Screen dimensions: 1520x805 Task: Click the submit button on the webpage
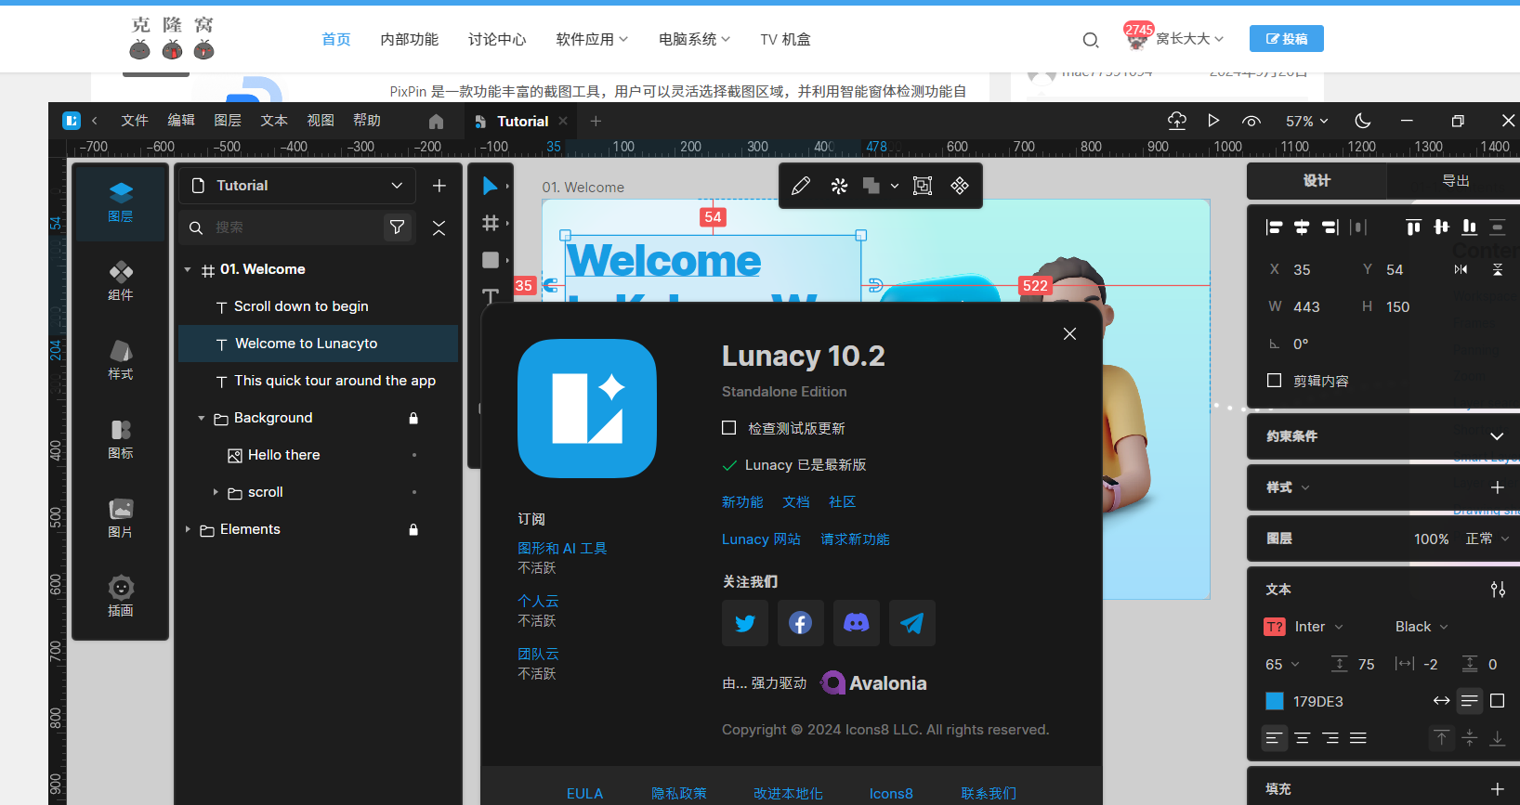click(1287, 39)
